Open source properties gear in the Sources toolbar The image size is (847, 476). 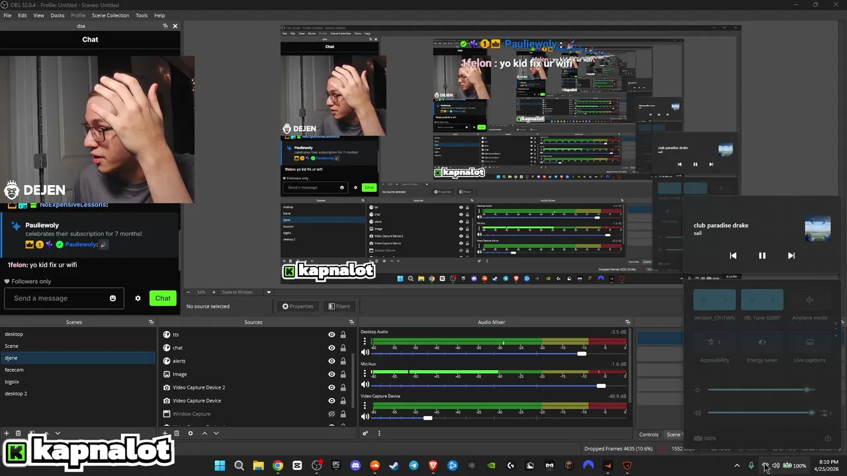click(x=191, y=433)
